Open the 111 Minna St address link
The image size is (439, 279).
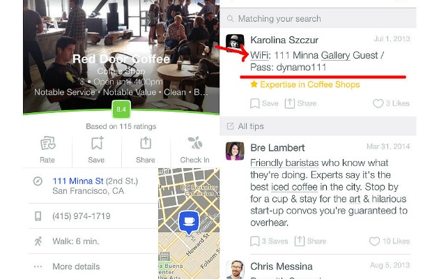point(78,181)
